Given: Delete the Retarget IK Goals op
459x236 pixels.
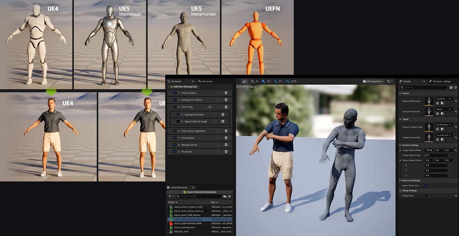Looking at the screenshot, I should click(223, 114).
